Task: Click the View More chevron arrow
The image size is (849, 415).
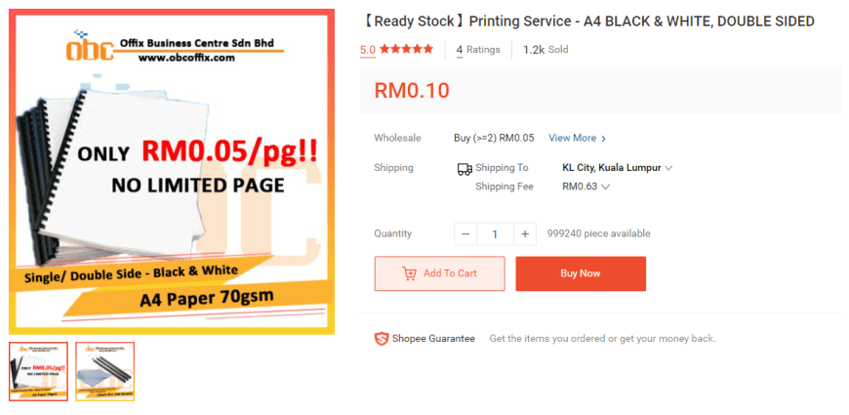Action: tap(604, 139)
